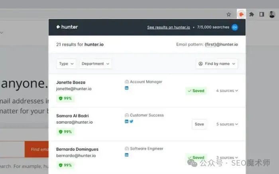Click the samara@hunter.io email address
This screenshot has width=279, height=174.
[75, 122]
